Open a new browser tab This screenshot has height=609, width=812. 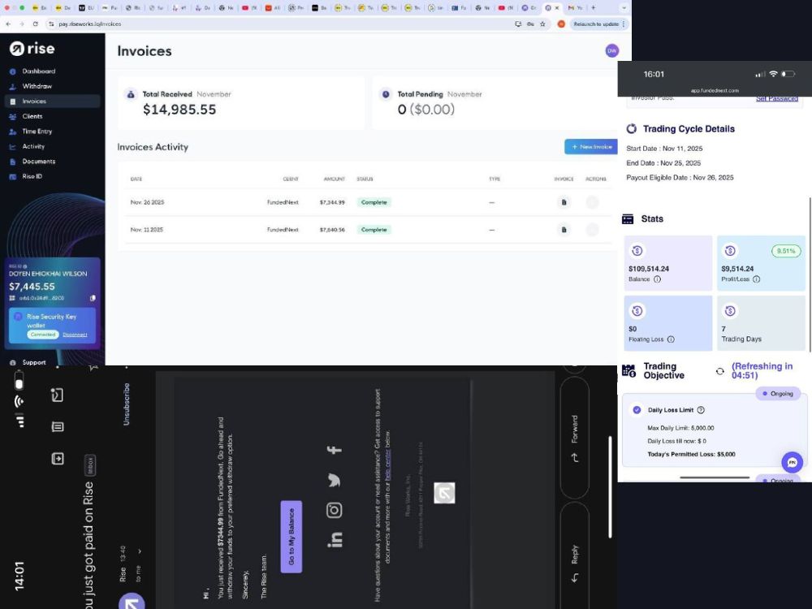click(x=593, y=8)
